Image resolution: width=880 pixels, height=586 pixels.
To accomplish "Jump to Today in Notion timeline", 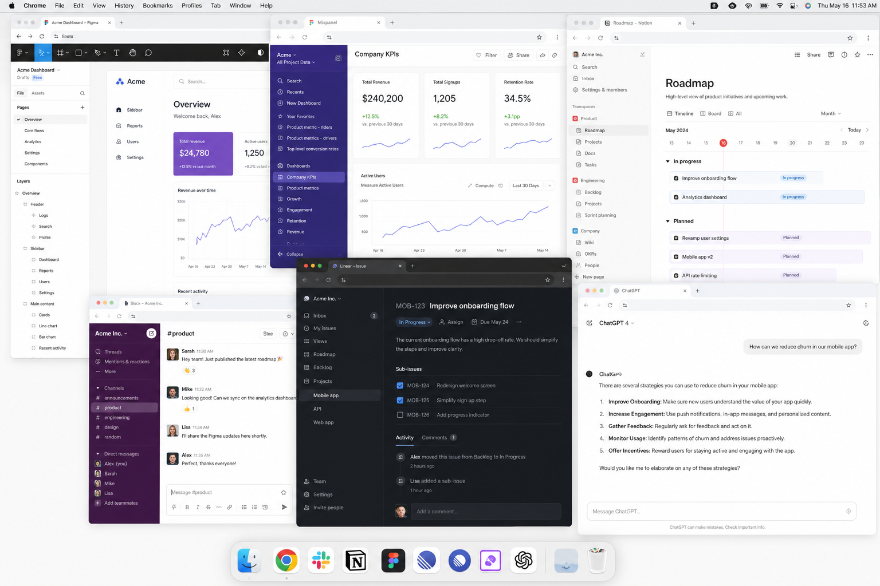I will point(854,130).
